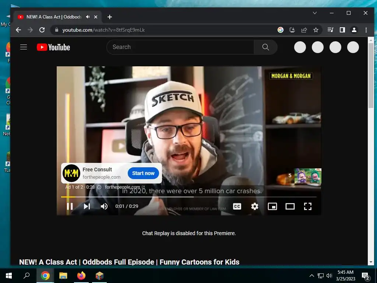
Task: Open forthepeople.com link under ad card
Action: click(125, 187)
